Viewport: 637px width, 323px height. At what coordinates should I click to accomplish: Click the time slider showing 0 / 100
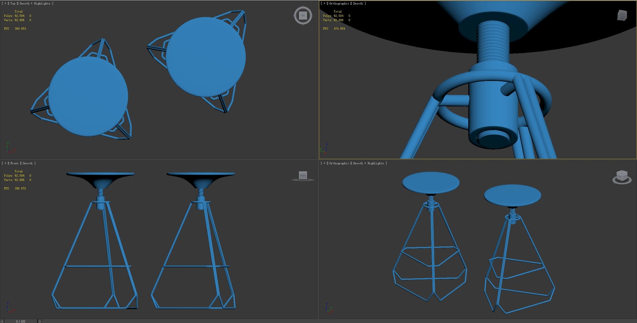click(x=21, y=321)
